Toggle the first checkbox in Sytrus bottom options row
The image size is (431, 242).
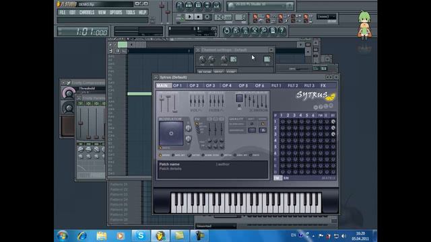pyautogui.click(x=160, y=155)
